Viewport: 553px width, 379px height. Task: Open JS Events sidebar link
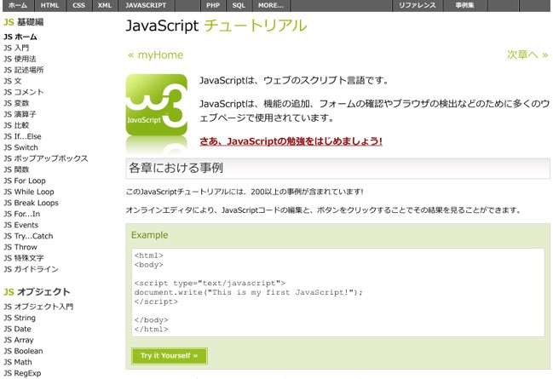[x=21, y=225]
